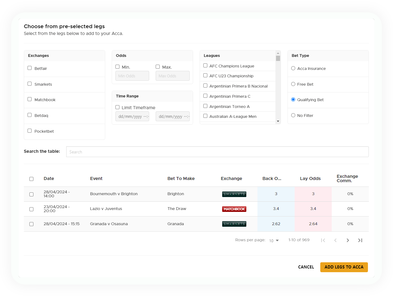The width and height of the screenshot is (393, 296).
Task: Click Smarkets logo in Bournemouth v Brighton row
Action: pos(234,194)
